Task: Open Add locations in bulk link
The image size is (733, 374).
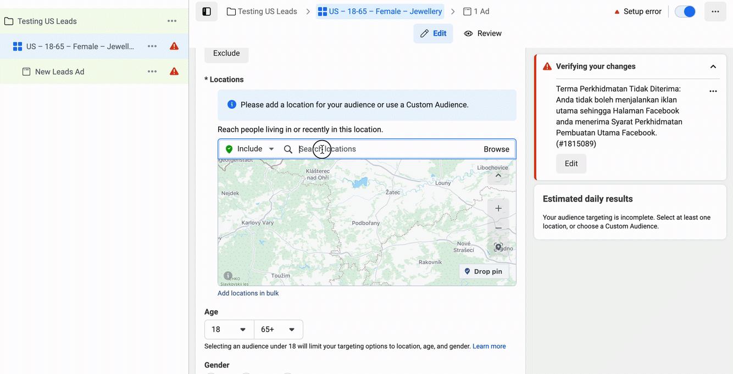Action: 248,293
